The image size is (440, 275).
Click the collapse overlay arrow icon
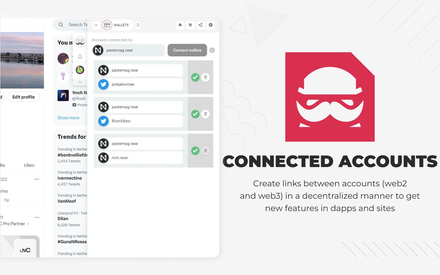click(x=96, y=25)
